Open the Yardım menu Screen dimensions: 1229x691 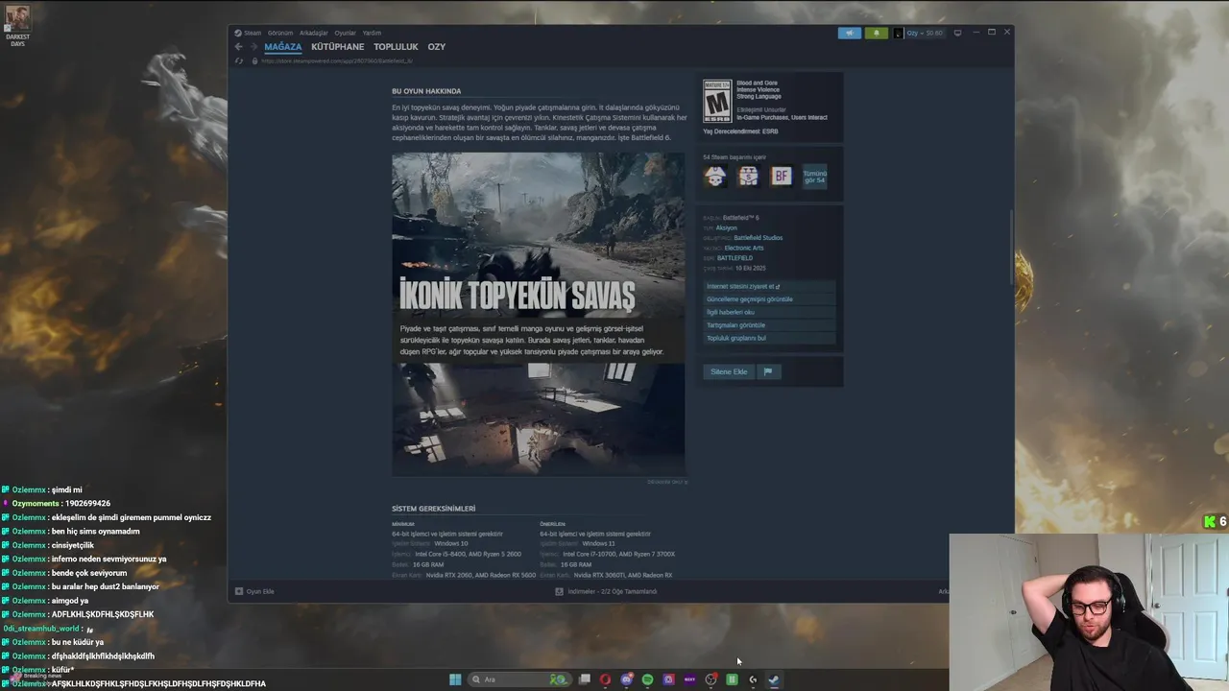pyautogui.click(x=372, y=33)
